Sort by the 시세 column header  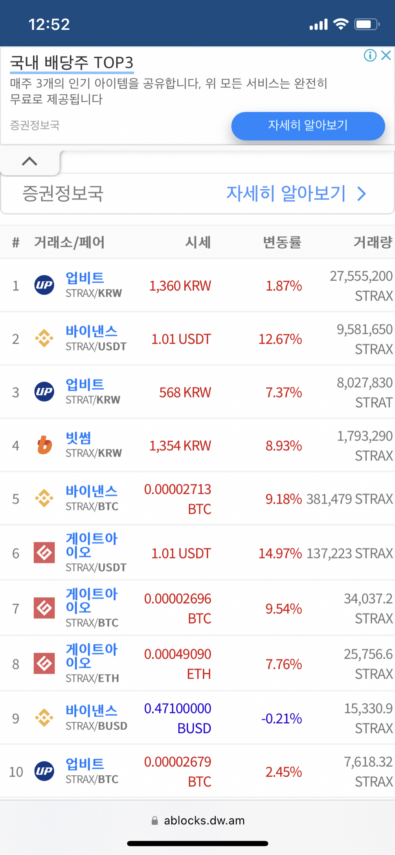(x=198, y=242)
